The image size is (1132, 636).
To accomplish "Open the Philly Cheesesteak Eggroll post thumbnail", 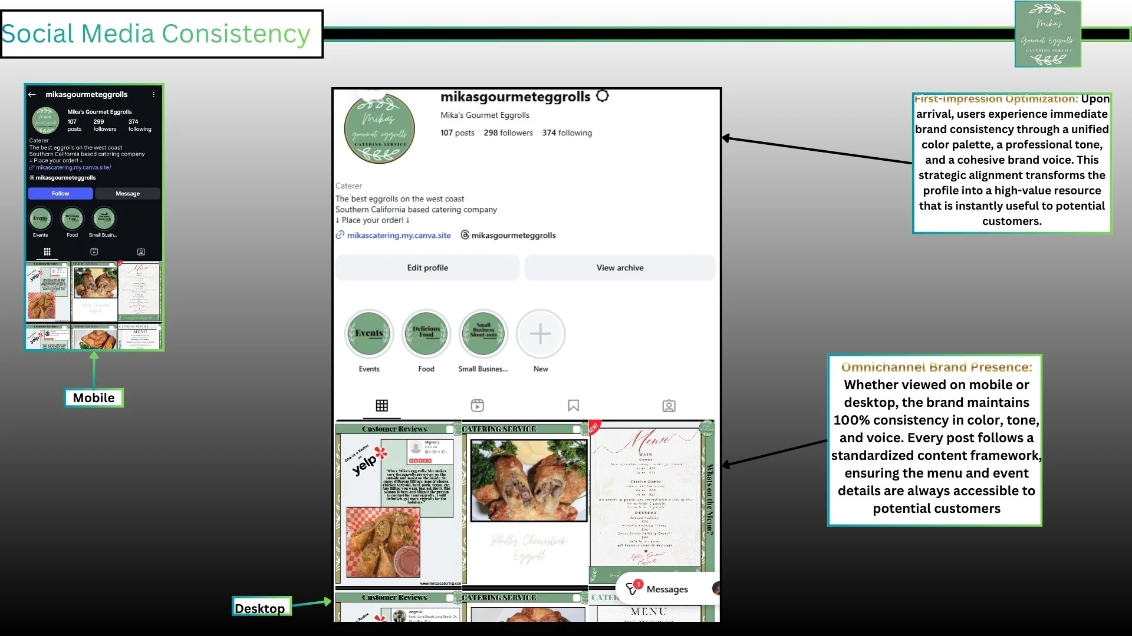I will [x=525, y=503].
